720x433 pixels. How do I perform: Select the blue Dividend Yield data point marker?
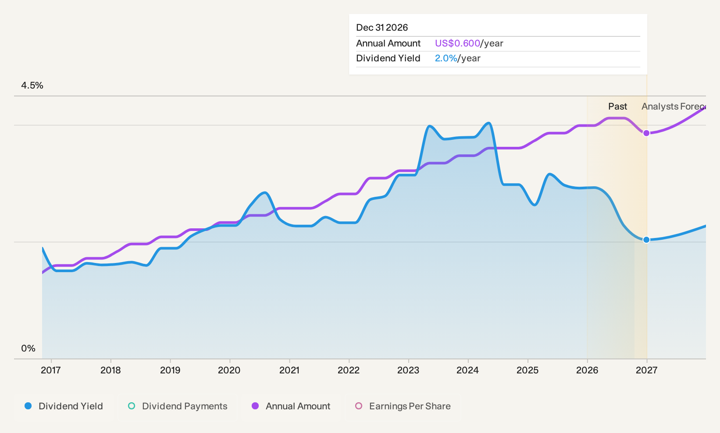646,240
